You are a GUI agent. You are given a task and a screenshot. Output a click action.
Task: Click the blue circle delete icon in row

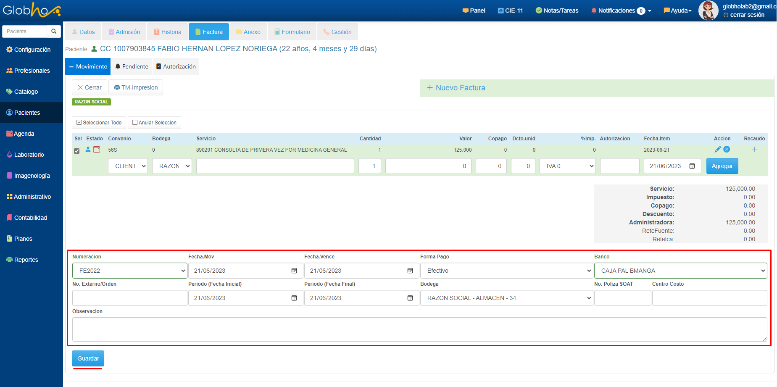[727, 149]
